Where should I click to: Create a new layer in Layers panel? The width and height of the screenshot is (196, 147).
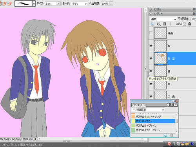point(152,24)
